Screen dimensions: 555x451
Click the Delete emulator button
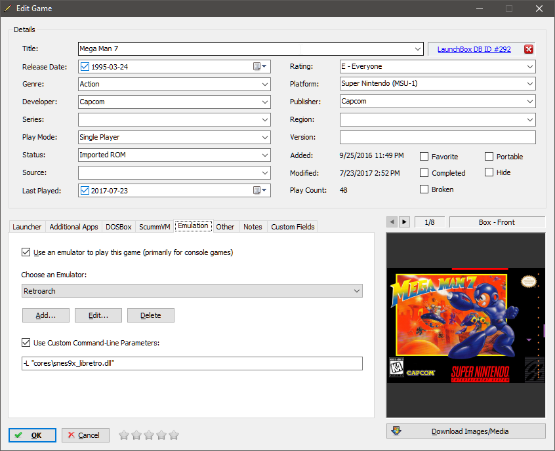click(x=151, y=315)
